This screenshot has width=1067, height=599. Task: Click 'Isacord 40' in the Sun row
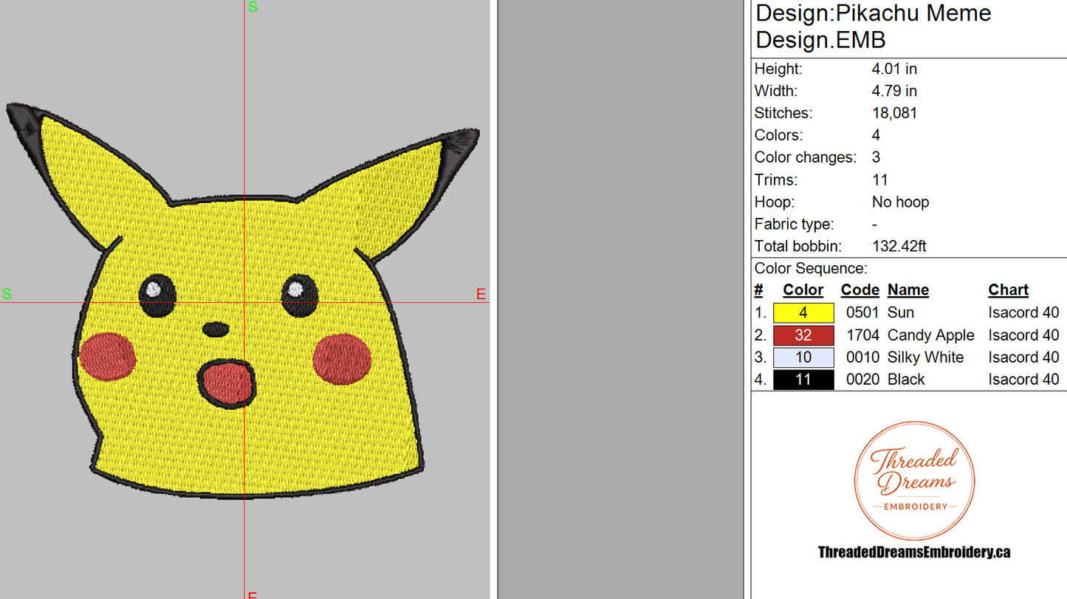pos(1023,313)
